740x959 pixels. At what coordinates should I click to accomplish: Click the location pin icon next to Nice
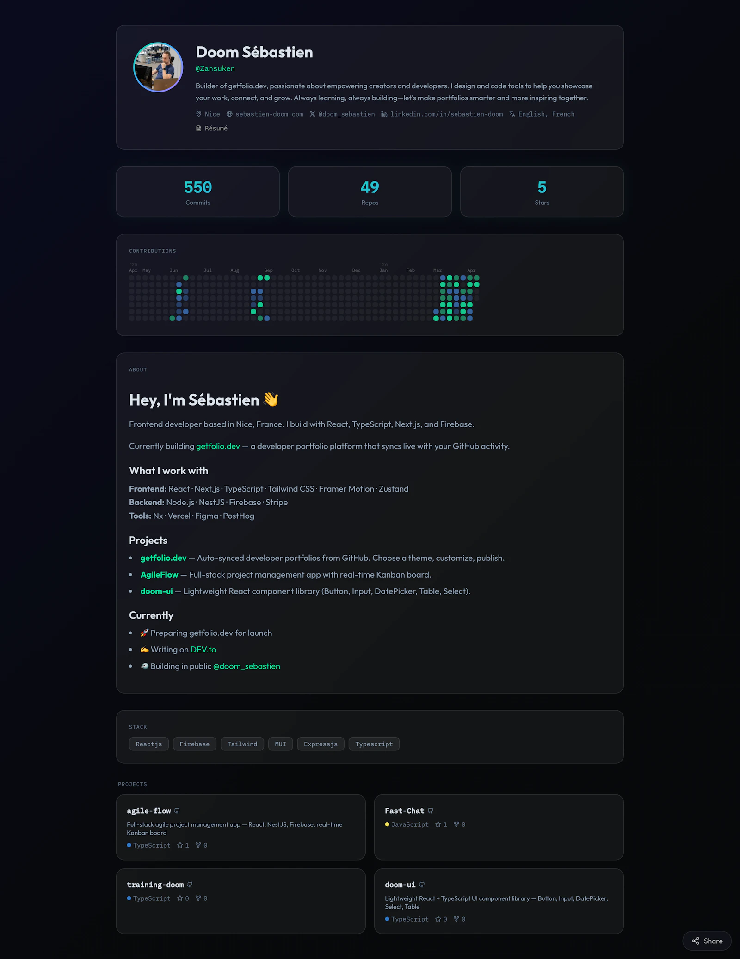[x=198, y=114]
